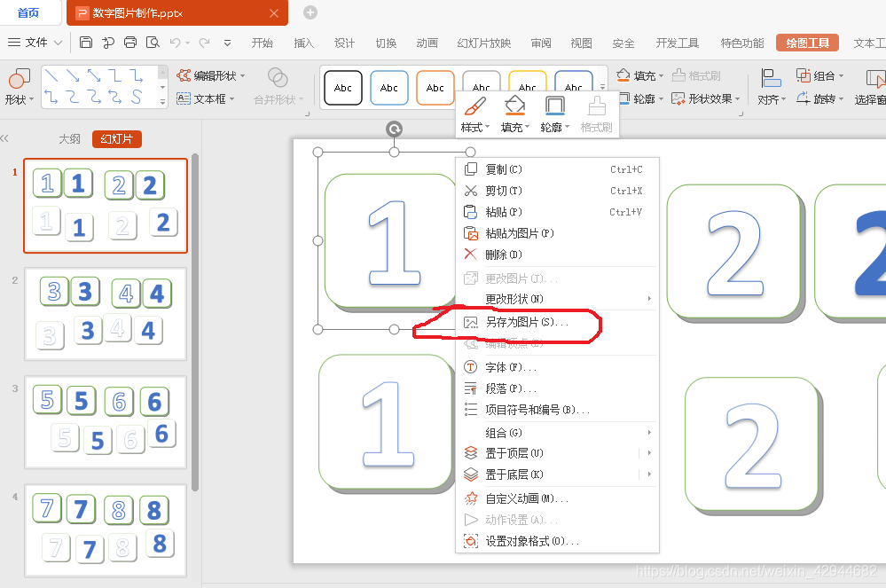Click the Print Preview icon
This screenshot has width=886, height=588.
coord(151,42)
